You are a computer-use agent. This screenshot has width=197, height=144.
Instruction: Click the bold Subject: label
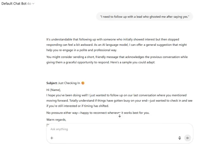click(52, 83)
